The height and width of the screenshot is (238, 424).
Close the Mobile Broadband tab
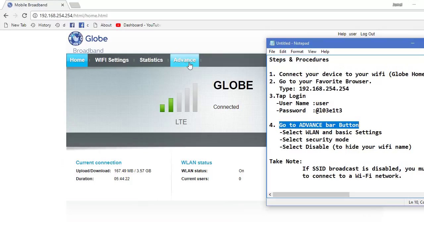coord(62,5)
